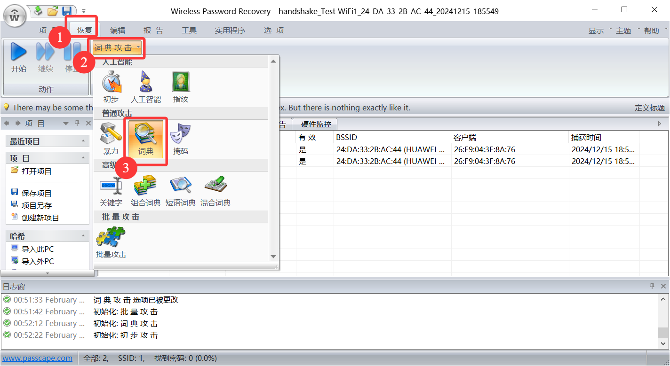This screenshot has width=670, height=366.
Task: Open the 硬件监控 (Hardware monitor) tab
Action: 316,124
